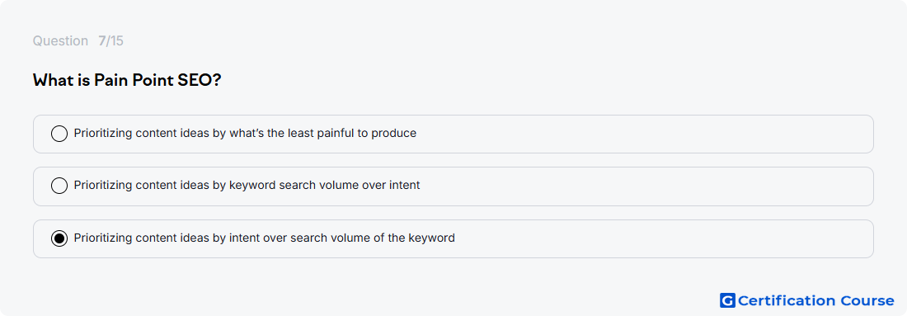Click the word 'Prioritizing' in the first answer

pos(103,133)
